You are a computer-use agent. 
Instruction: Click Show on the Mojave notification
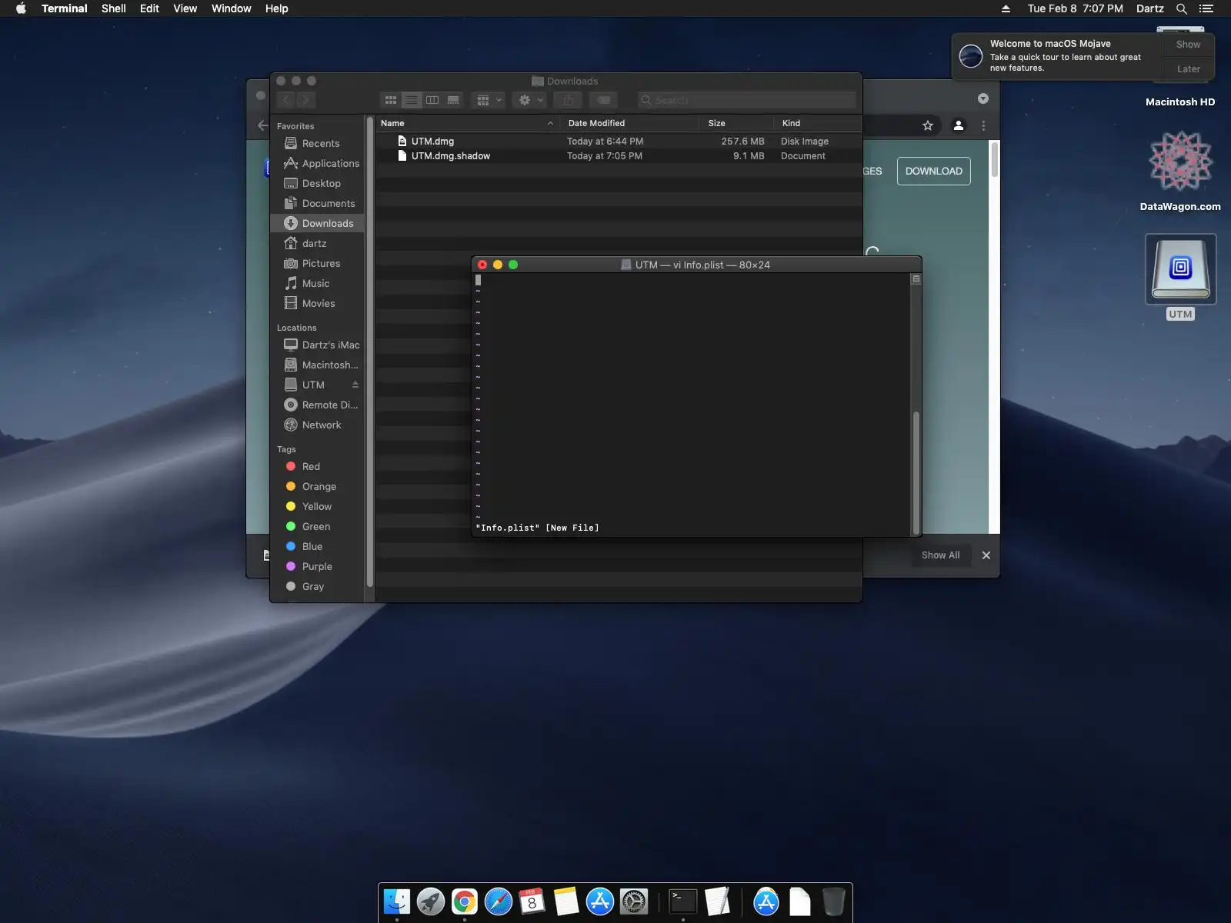(x=1188, y=45)
